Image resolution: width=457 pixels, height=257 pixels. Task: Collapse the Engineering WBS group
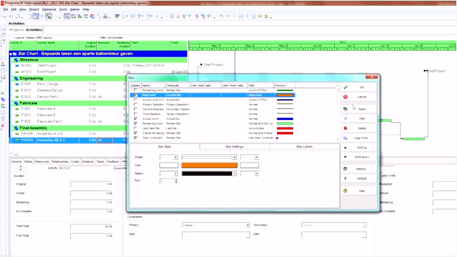(12, 78)
